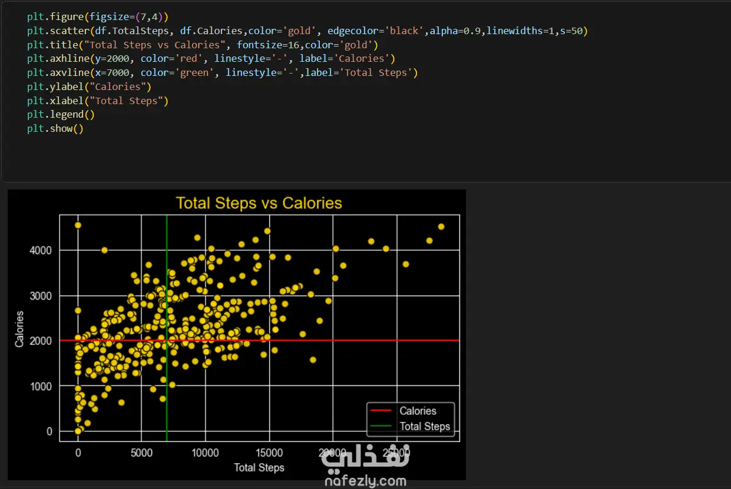Viewport: 731px width, 489px height.
Task: Click the plt.show() code line
Action: coord(55,128)
